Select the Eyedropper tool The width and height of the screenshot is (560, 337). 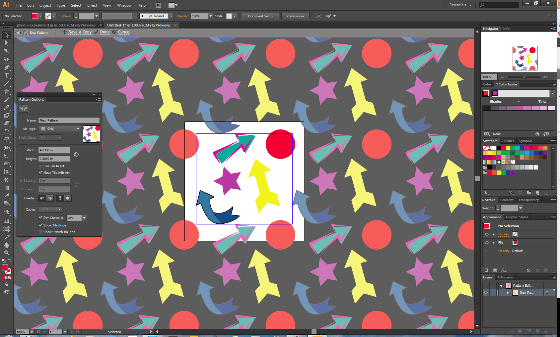tap(6, 196)
